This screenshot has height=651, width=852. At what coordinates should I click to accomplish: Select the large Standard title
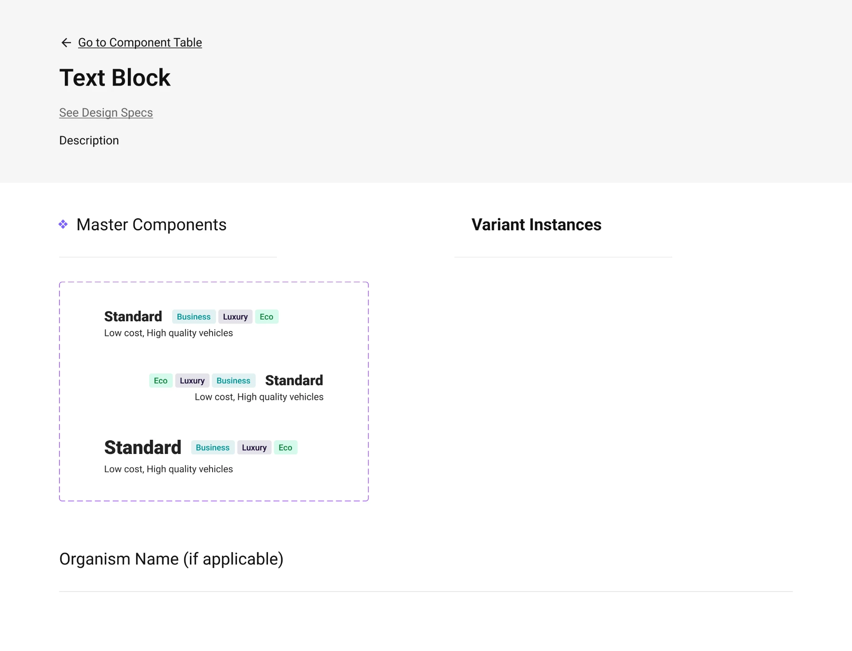(143, 447)
